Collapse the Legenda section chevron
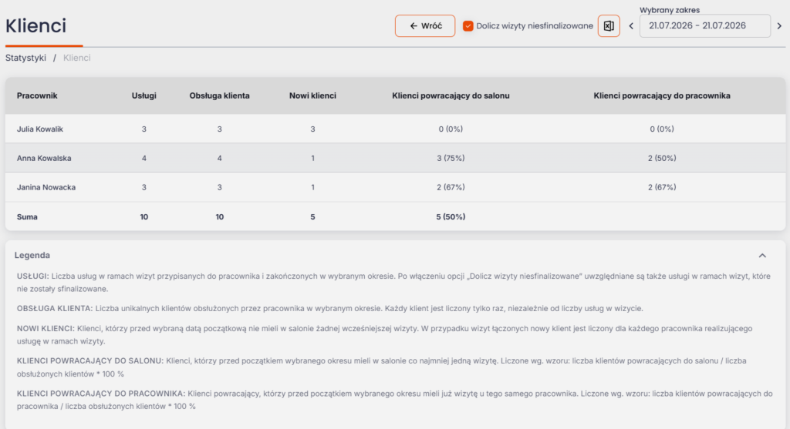The height and width of the screenshot is (429, 790). (x=762, y=256)
